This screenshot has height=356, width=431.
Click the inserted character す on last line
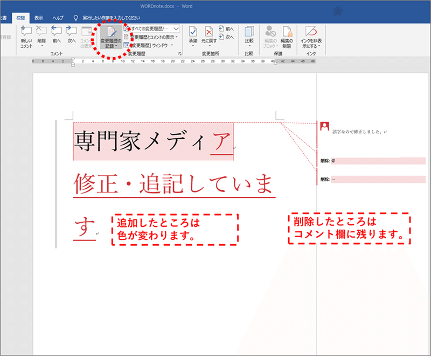[85, 227]
